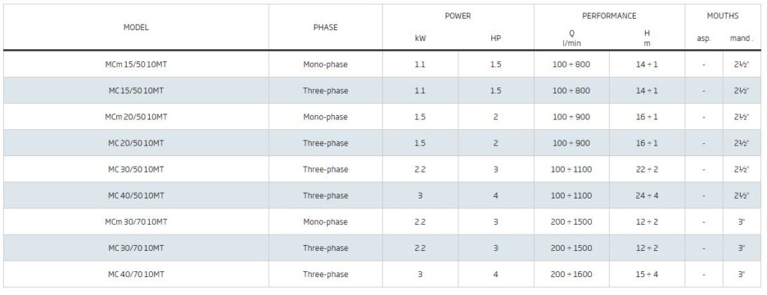Click the H m sub-header
The width and height of the screenshot is (767, 295).
646,38
